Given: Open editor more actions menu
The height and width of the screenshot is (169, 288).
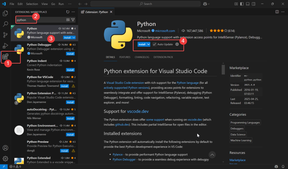Looking at the screenshot, I should click(x=283, y=12).
